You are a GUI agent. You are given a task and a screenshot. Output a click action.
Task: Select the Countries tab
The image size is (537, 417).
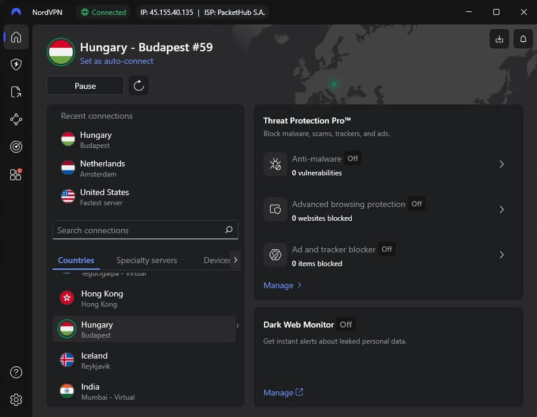point(76,260)
